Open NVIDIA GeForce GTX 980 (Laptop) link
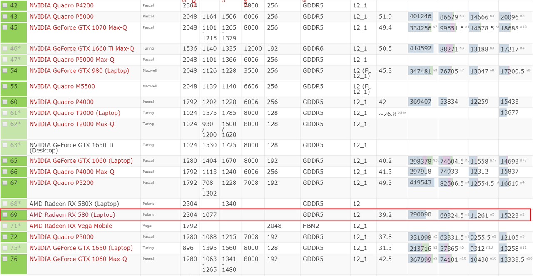The height and width of the screenshot is (276, 533). coord(79,71)
